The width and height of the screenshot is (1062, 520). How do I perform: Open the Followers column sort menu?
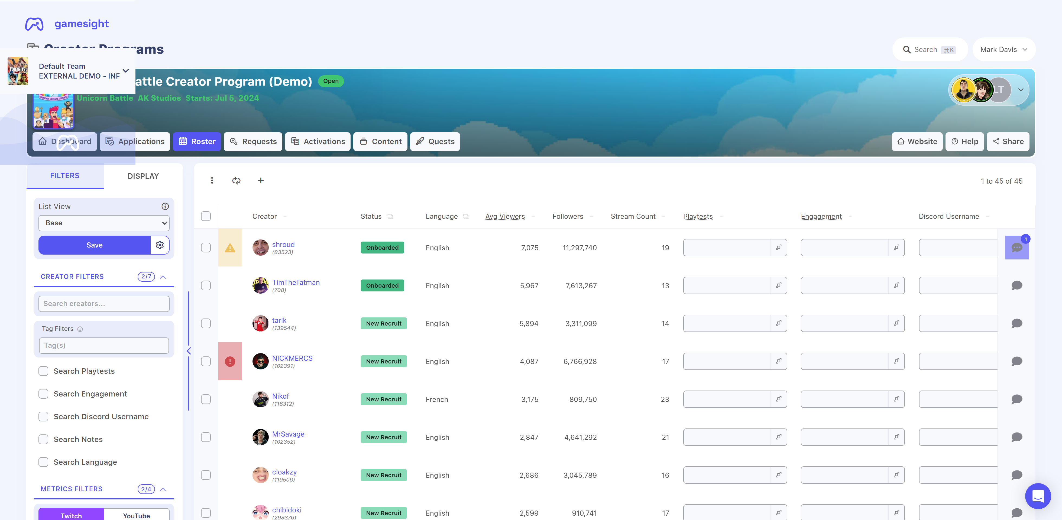point(592,216)
